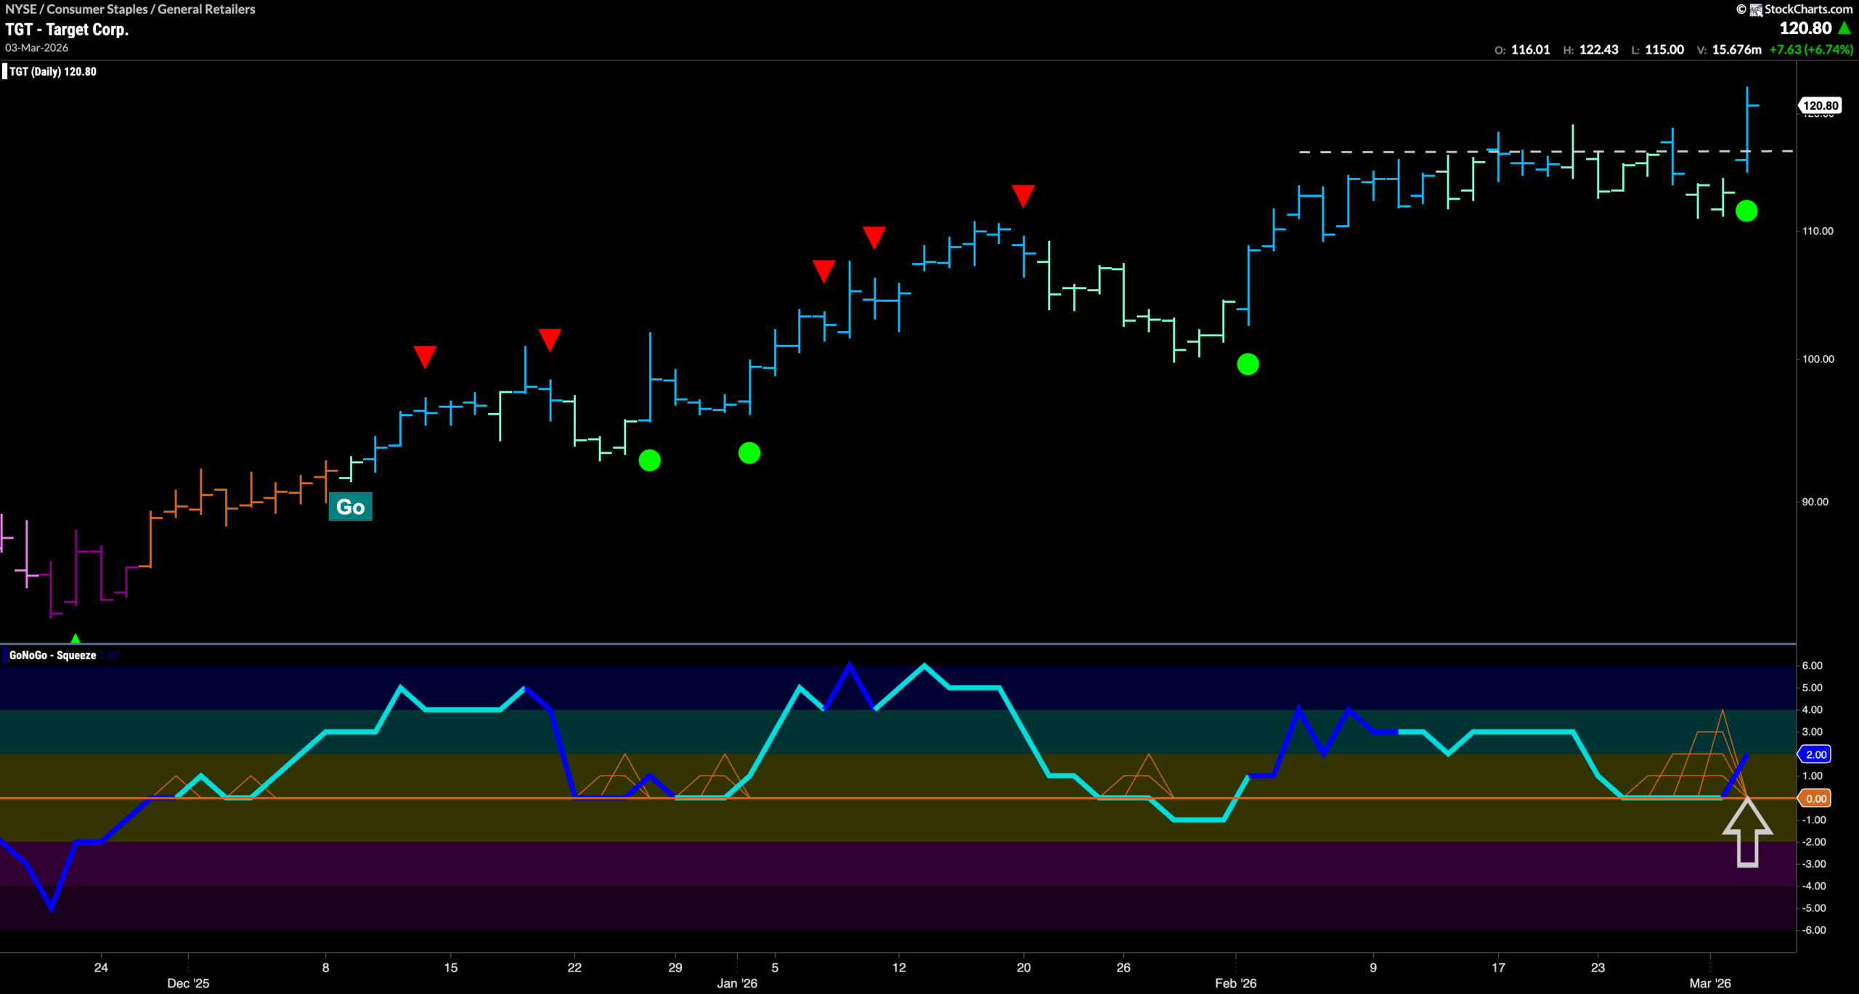Screen dimensions: 1859x994
Task: Select the green circle marker at Mar 3
Action: click(1746, 211)
